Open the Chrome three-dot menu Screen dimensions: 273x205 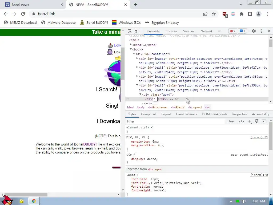click(267, 14)
